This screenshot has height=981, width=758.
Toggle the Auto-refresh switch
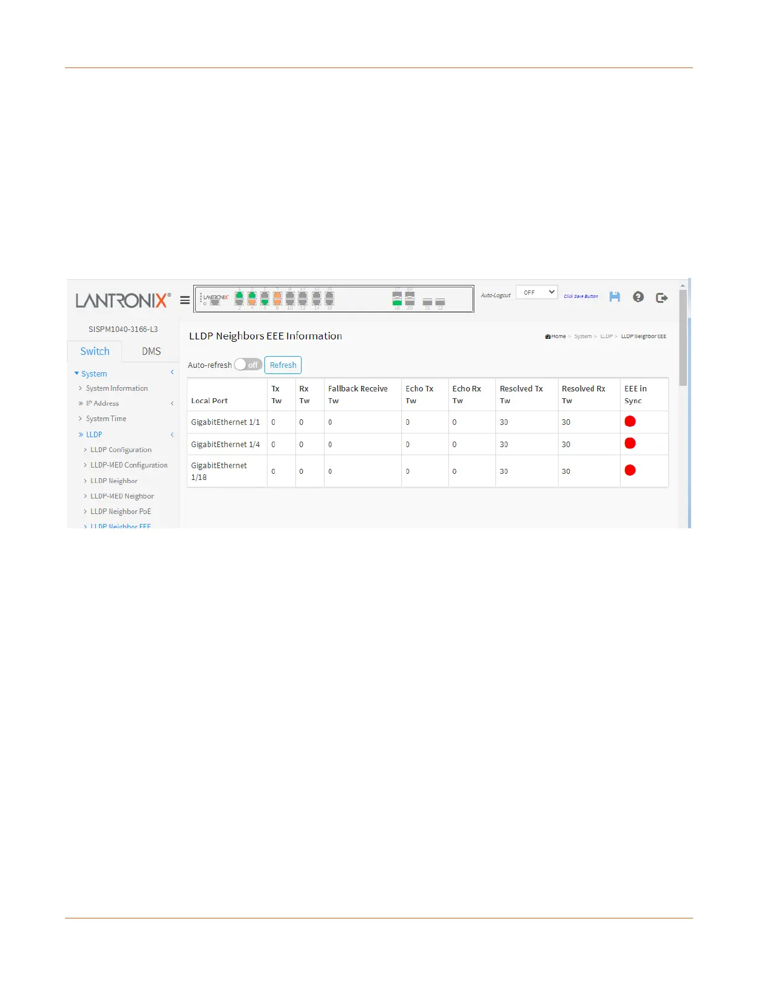click(248, 365)
